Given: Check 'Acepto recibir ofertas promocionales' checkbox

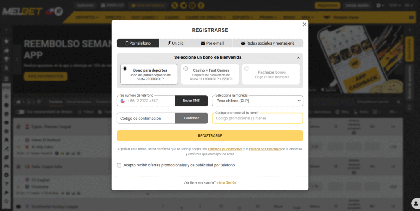Looking at the screenshot, I should coord(119,165).
